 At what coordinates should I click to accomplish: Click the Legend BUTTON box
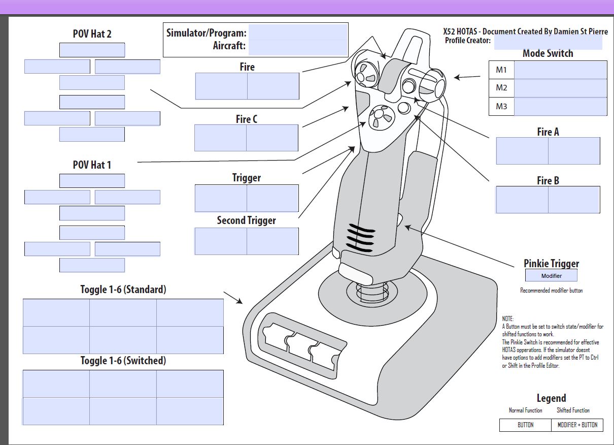click(525, 425)
